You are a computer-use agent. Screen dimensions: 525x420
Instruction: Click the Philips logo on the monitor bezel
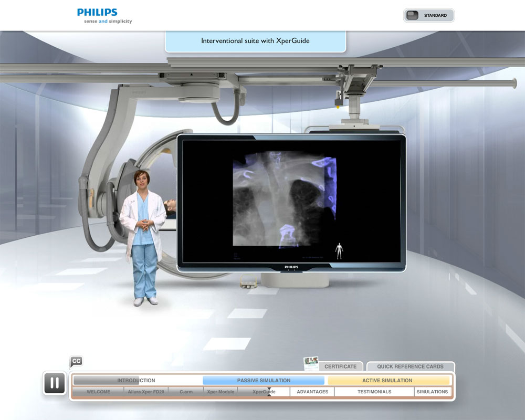click(x=292, y=267)
